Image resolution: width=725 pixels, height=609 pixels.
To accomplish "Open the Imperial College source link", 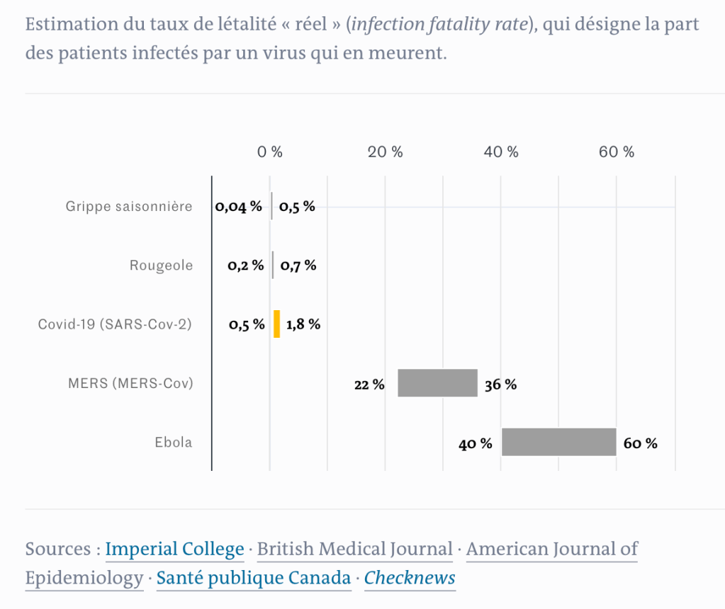I will pos(174,549).
